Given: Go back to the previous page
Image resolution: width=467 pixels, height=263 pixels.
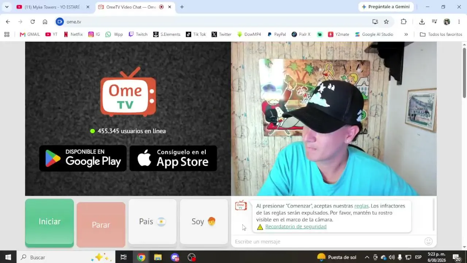Looking at the screenshot, I should coord(8,22).
